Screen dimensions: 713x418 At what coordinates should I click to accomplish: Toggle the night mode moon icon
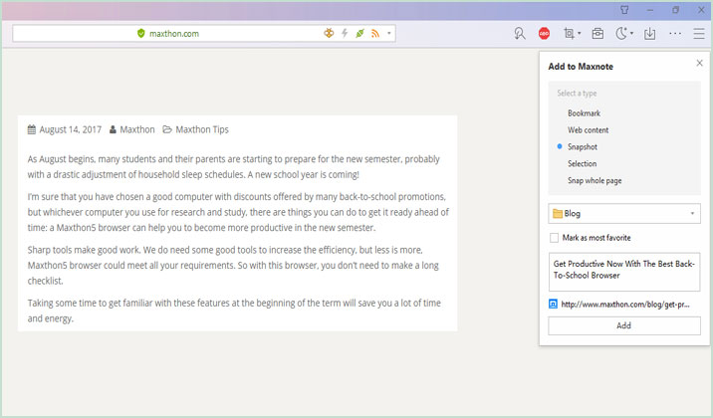(x=621, y=33)
